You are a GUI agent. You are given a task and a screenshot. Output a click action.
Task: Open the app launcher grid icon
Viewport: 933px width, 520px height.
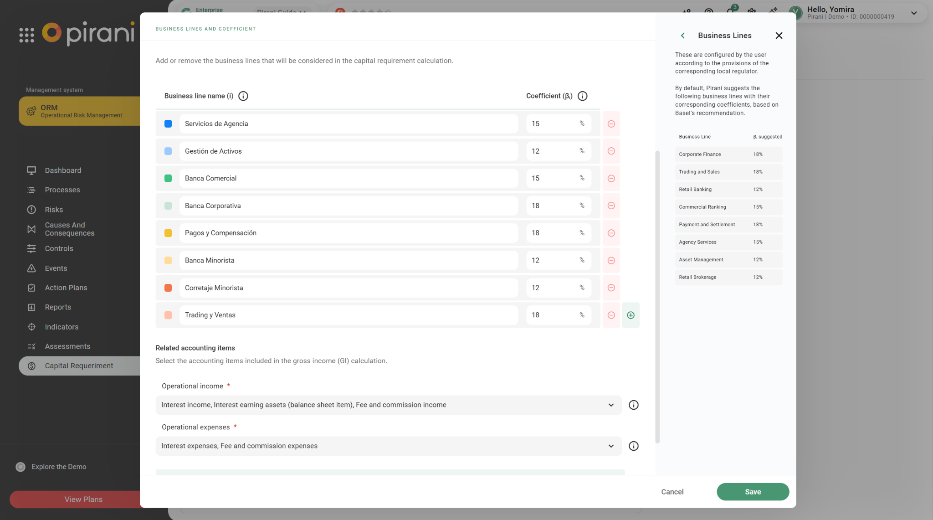[x=27, y=35]
